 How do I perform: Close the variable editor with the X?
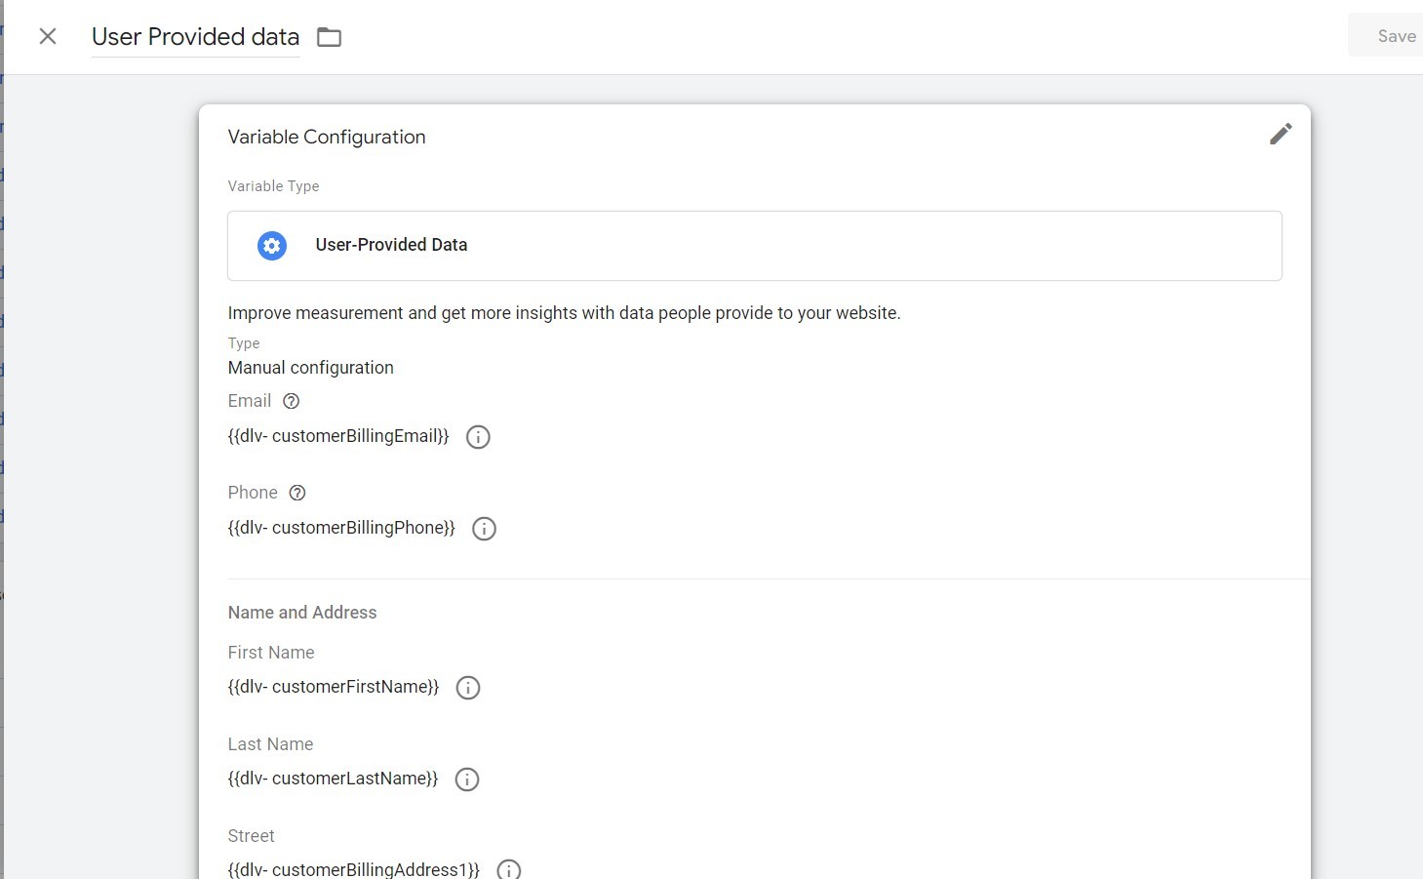pyautogui.click(x=47, y=35)
